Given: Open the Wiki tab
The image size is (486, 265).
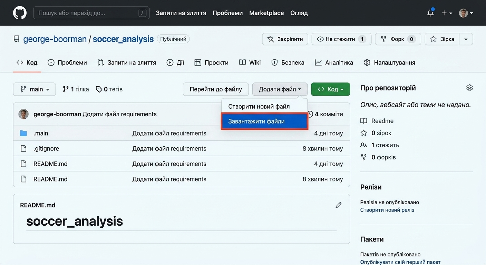Looking at the screenshot, I should coord(250,62).
